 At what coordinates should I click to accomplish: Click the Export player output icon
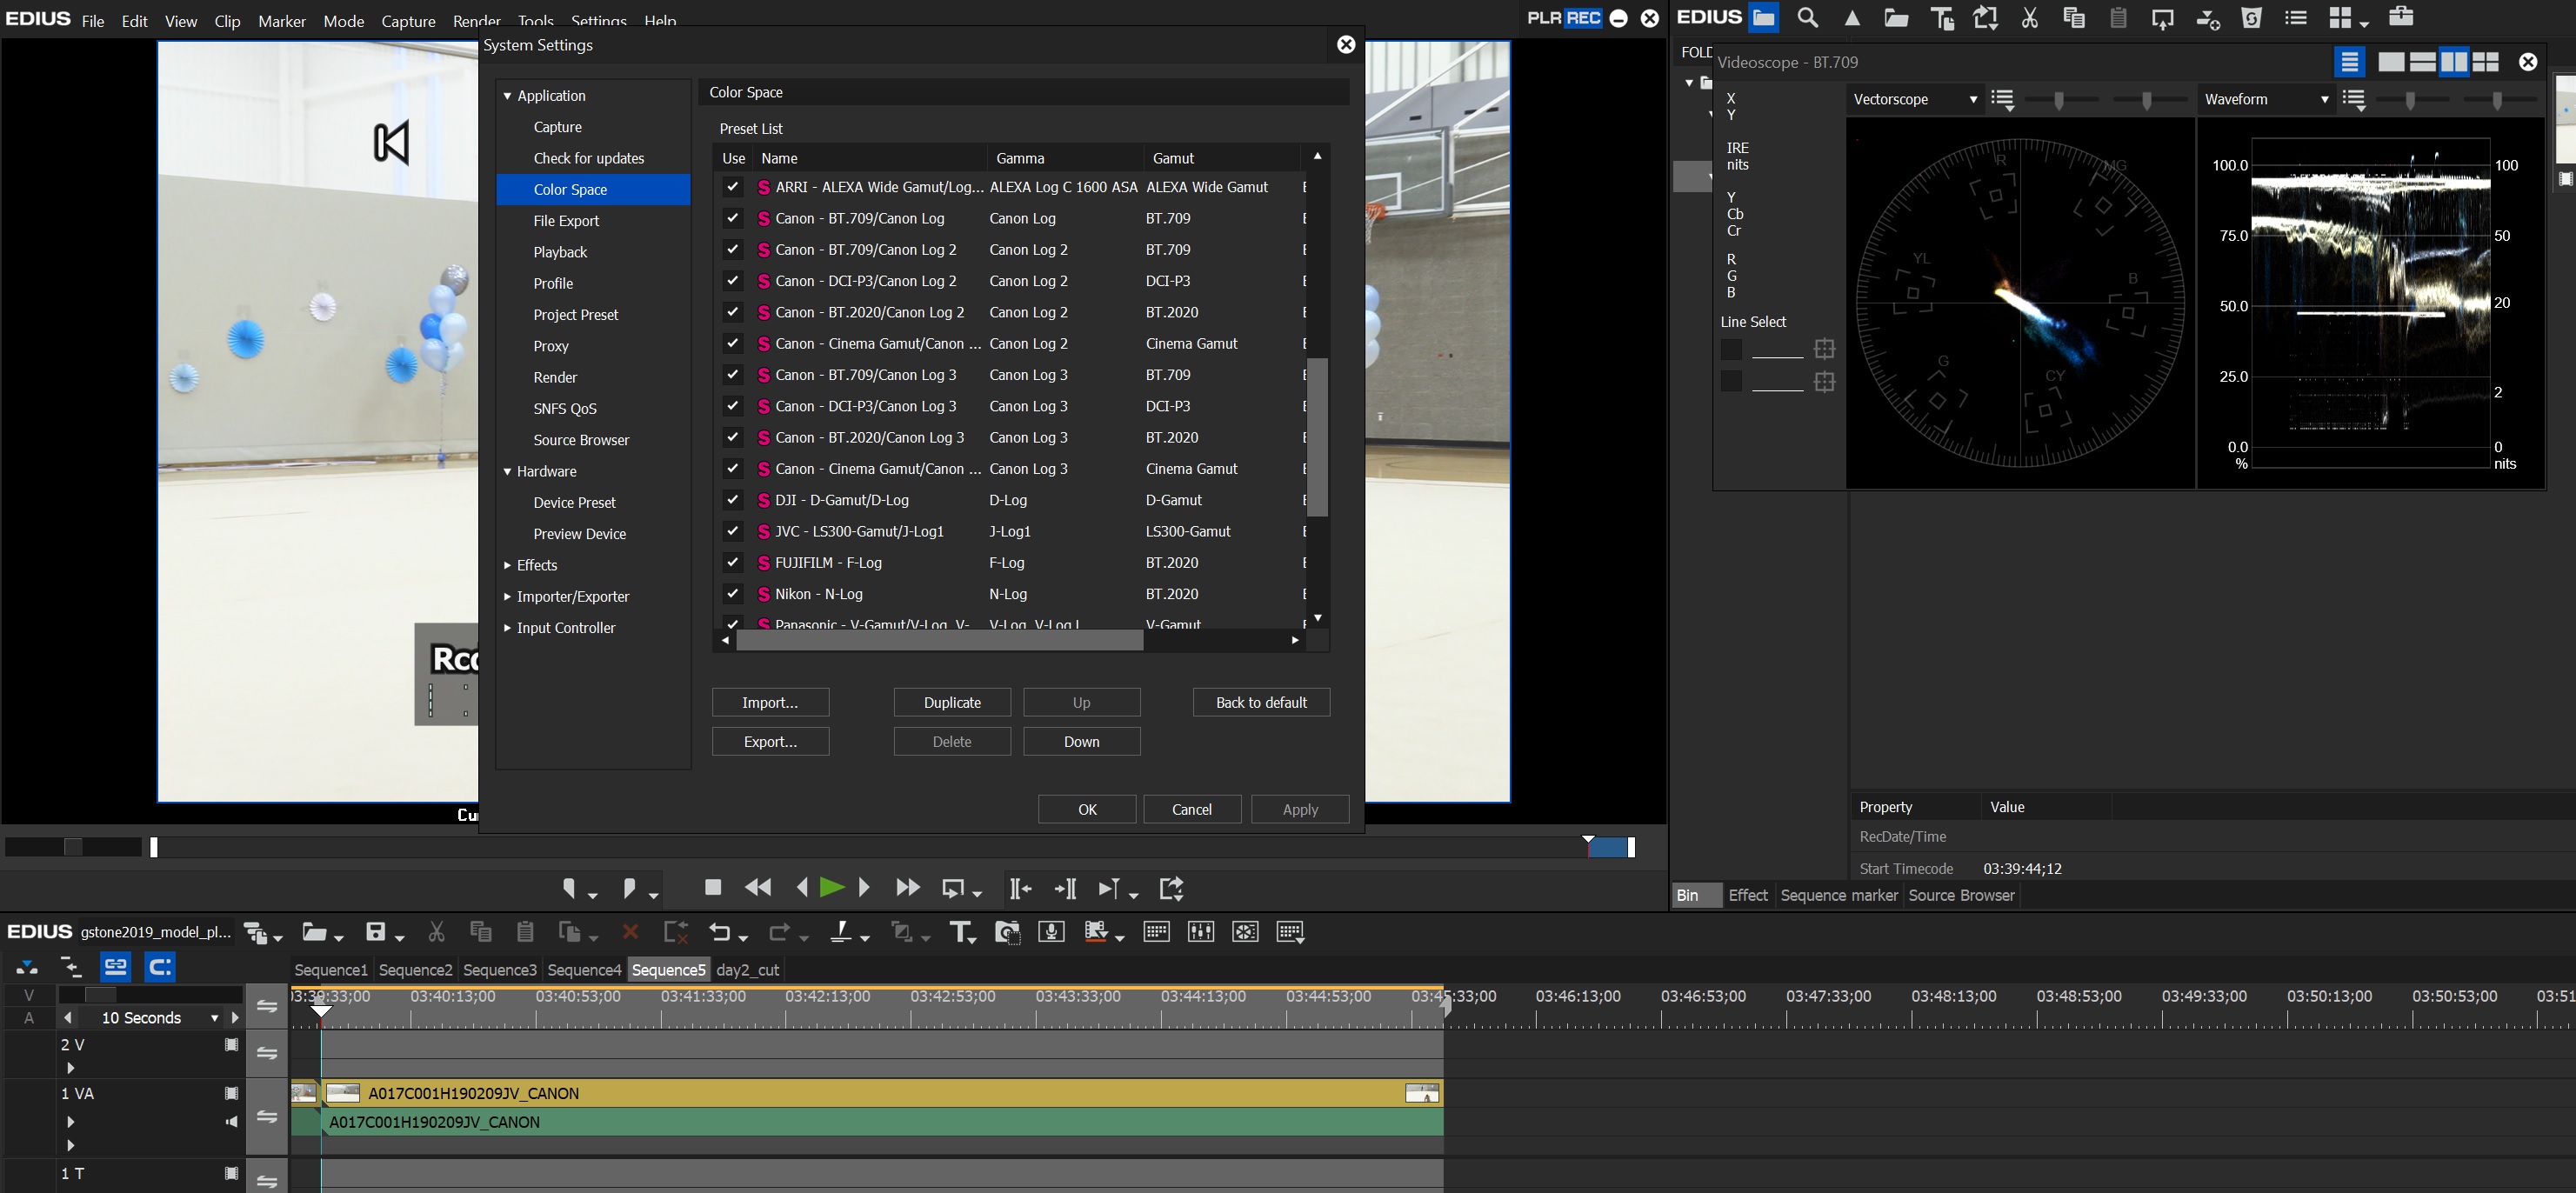[1171, 888]
